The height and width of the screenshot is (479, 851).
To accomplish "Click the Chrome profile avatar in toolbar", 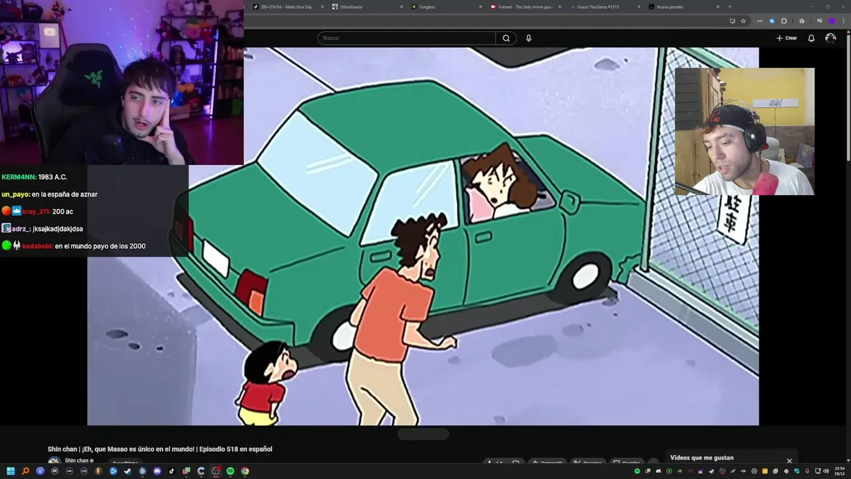I will (831, 21).
